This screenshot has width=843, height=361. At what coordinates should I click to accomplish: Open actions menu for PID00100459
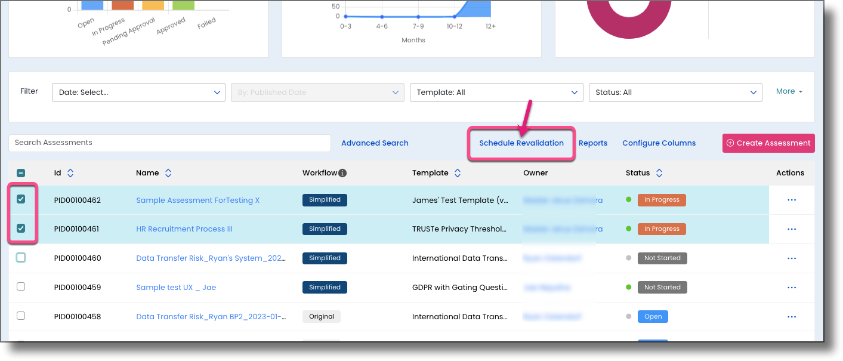[x=792, y=288]
